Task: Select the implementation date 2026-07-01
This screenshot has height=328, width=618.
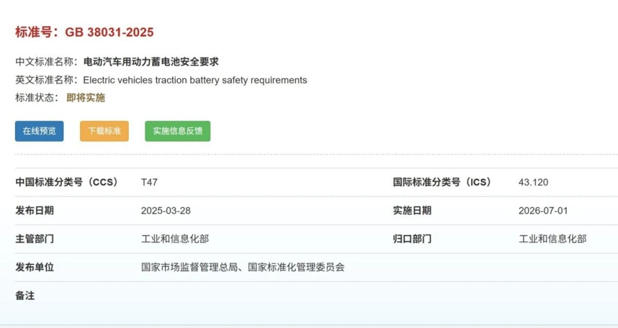Action: pyautogui.click(x=543, y=211)
